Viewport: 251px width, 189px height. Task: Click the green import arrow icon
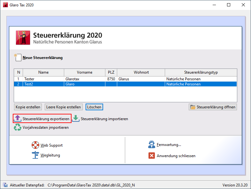pyautogui.click(x=76, y=119)
